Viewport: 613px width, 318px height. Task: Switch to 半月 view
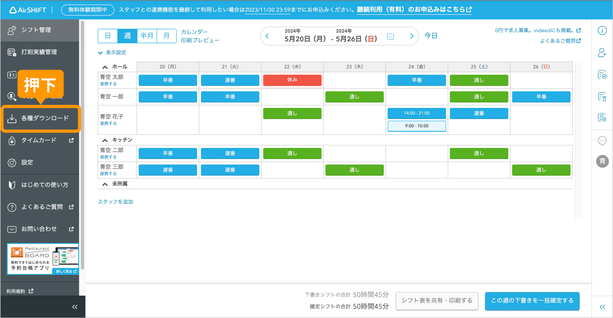tap(147, 36)
